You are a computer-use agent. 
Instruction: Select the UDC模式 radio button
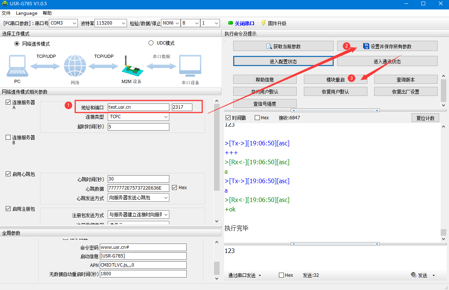151,43
